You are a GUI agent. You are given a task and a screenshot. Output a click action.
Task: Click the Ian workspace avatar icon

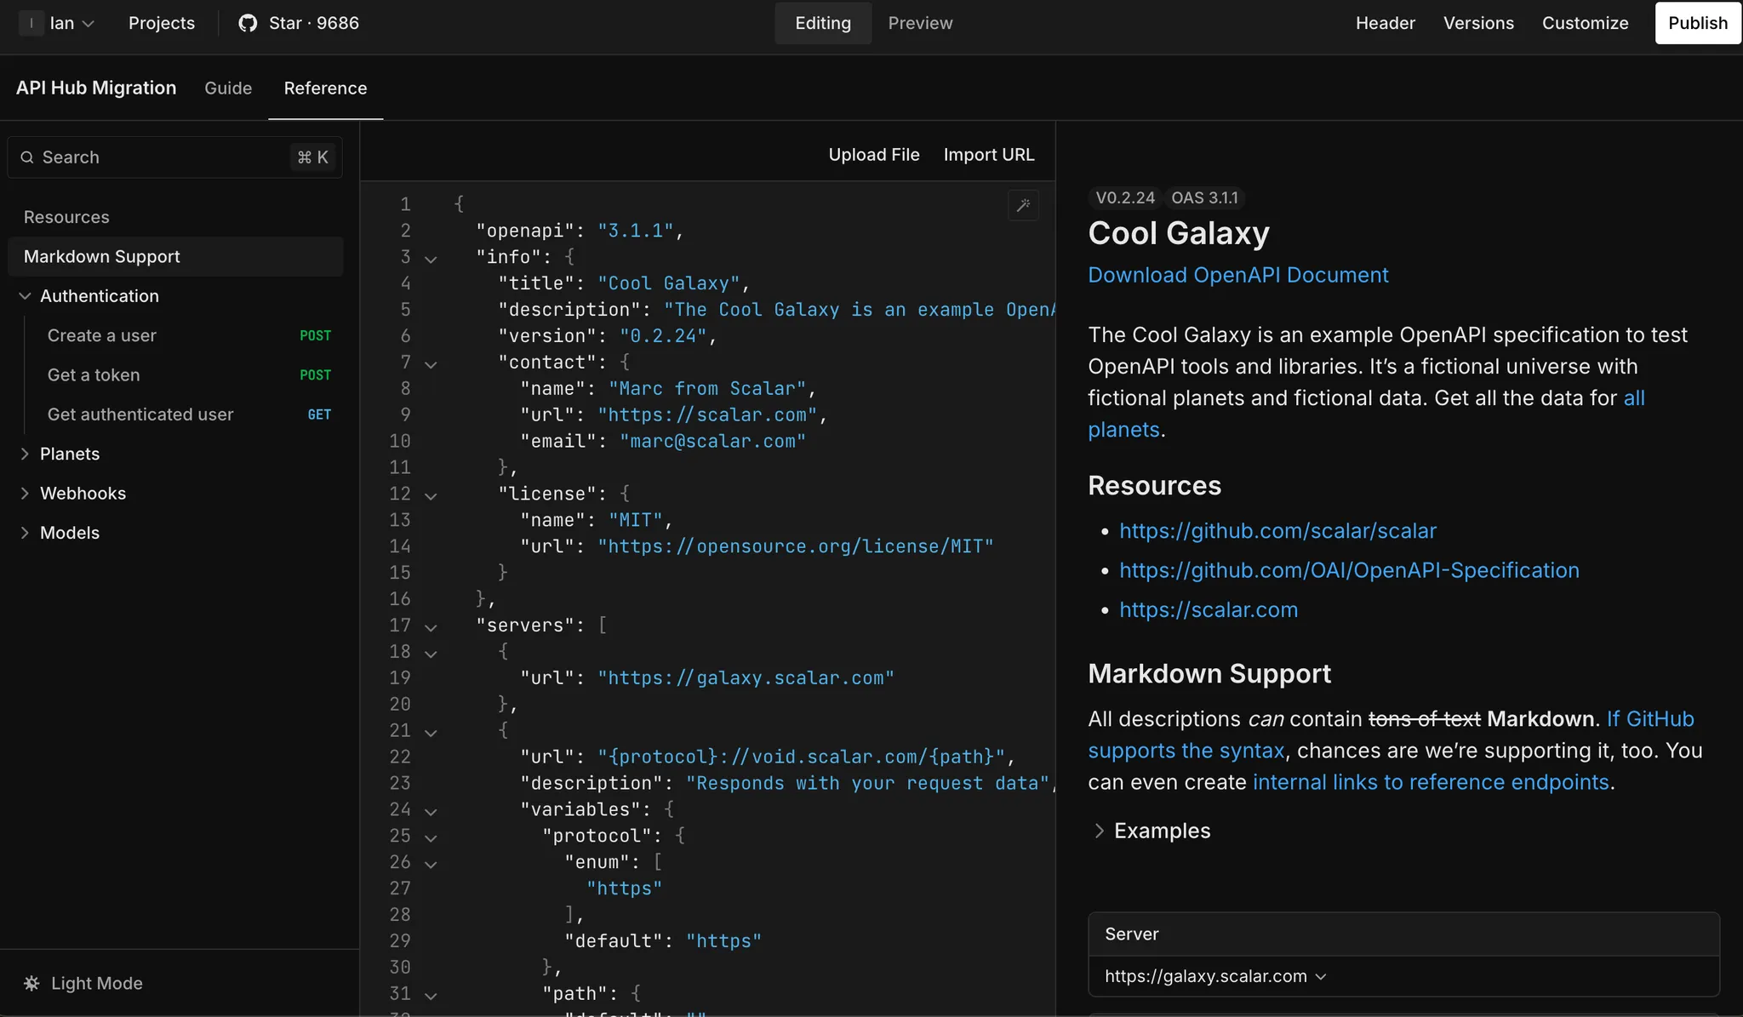[31, 23]
